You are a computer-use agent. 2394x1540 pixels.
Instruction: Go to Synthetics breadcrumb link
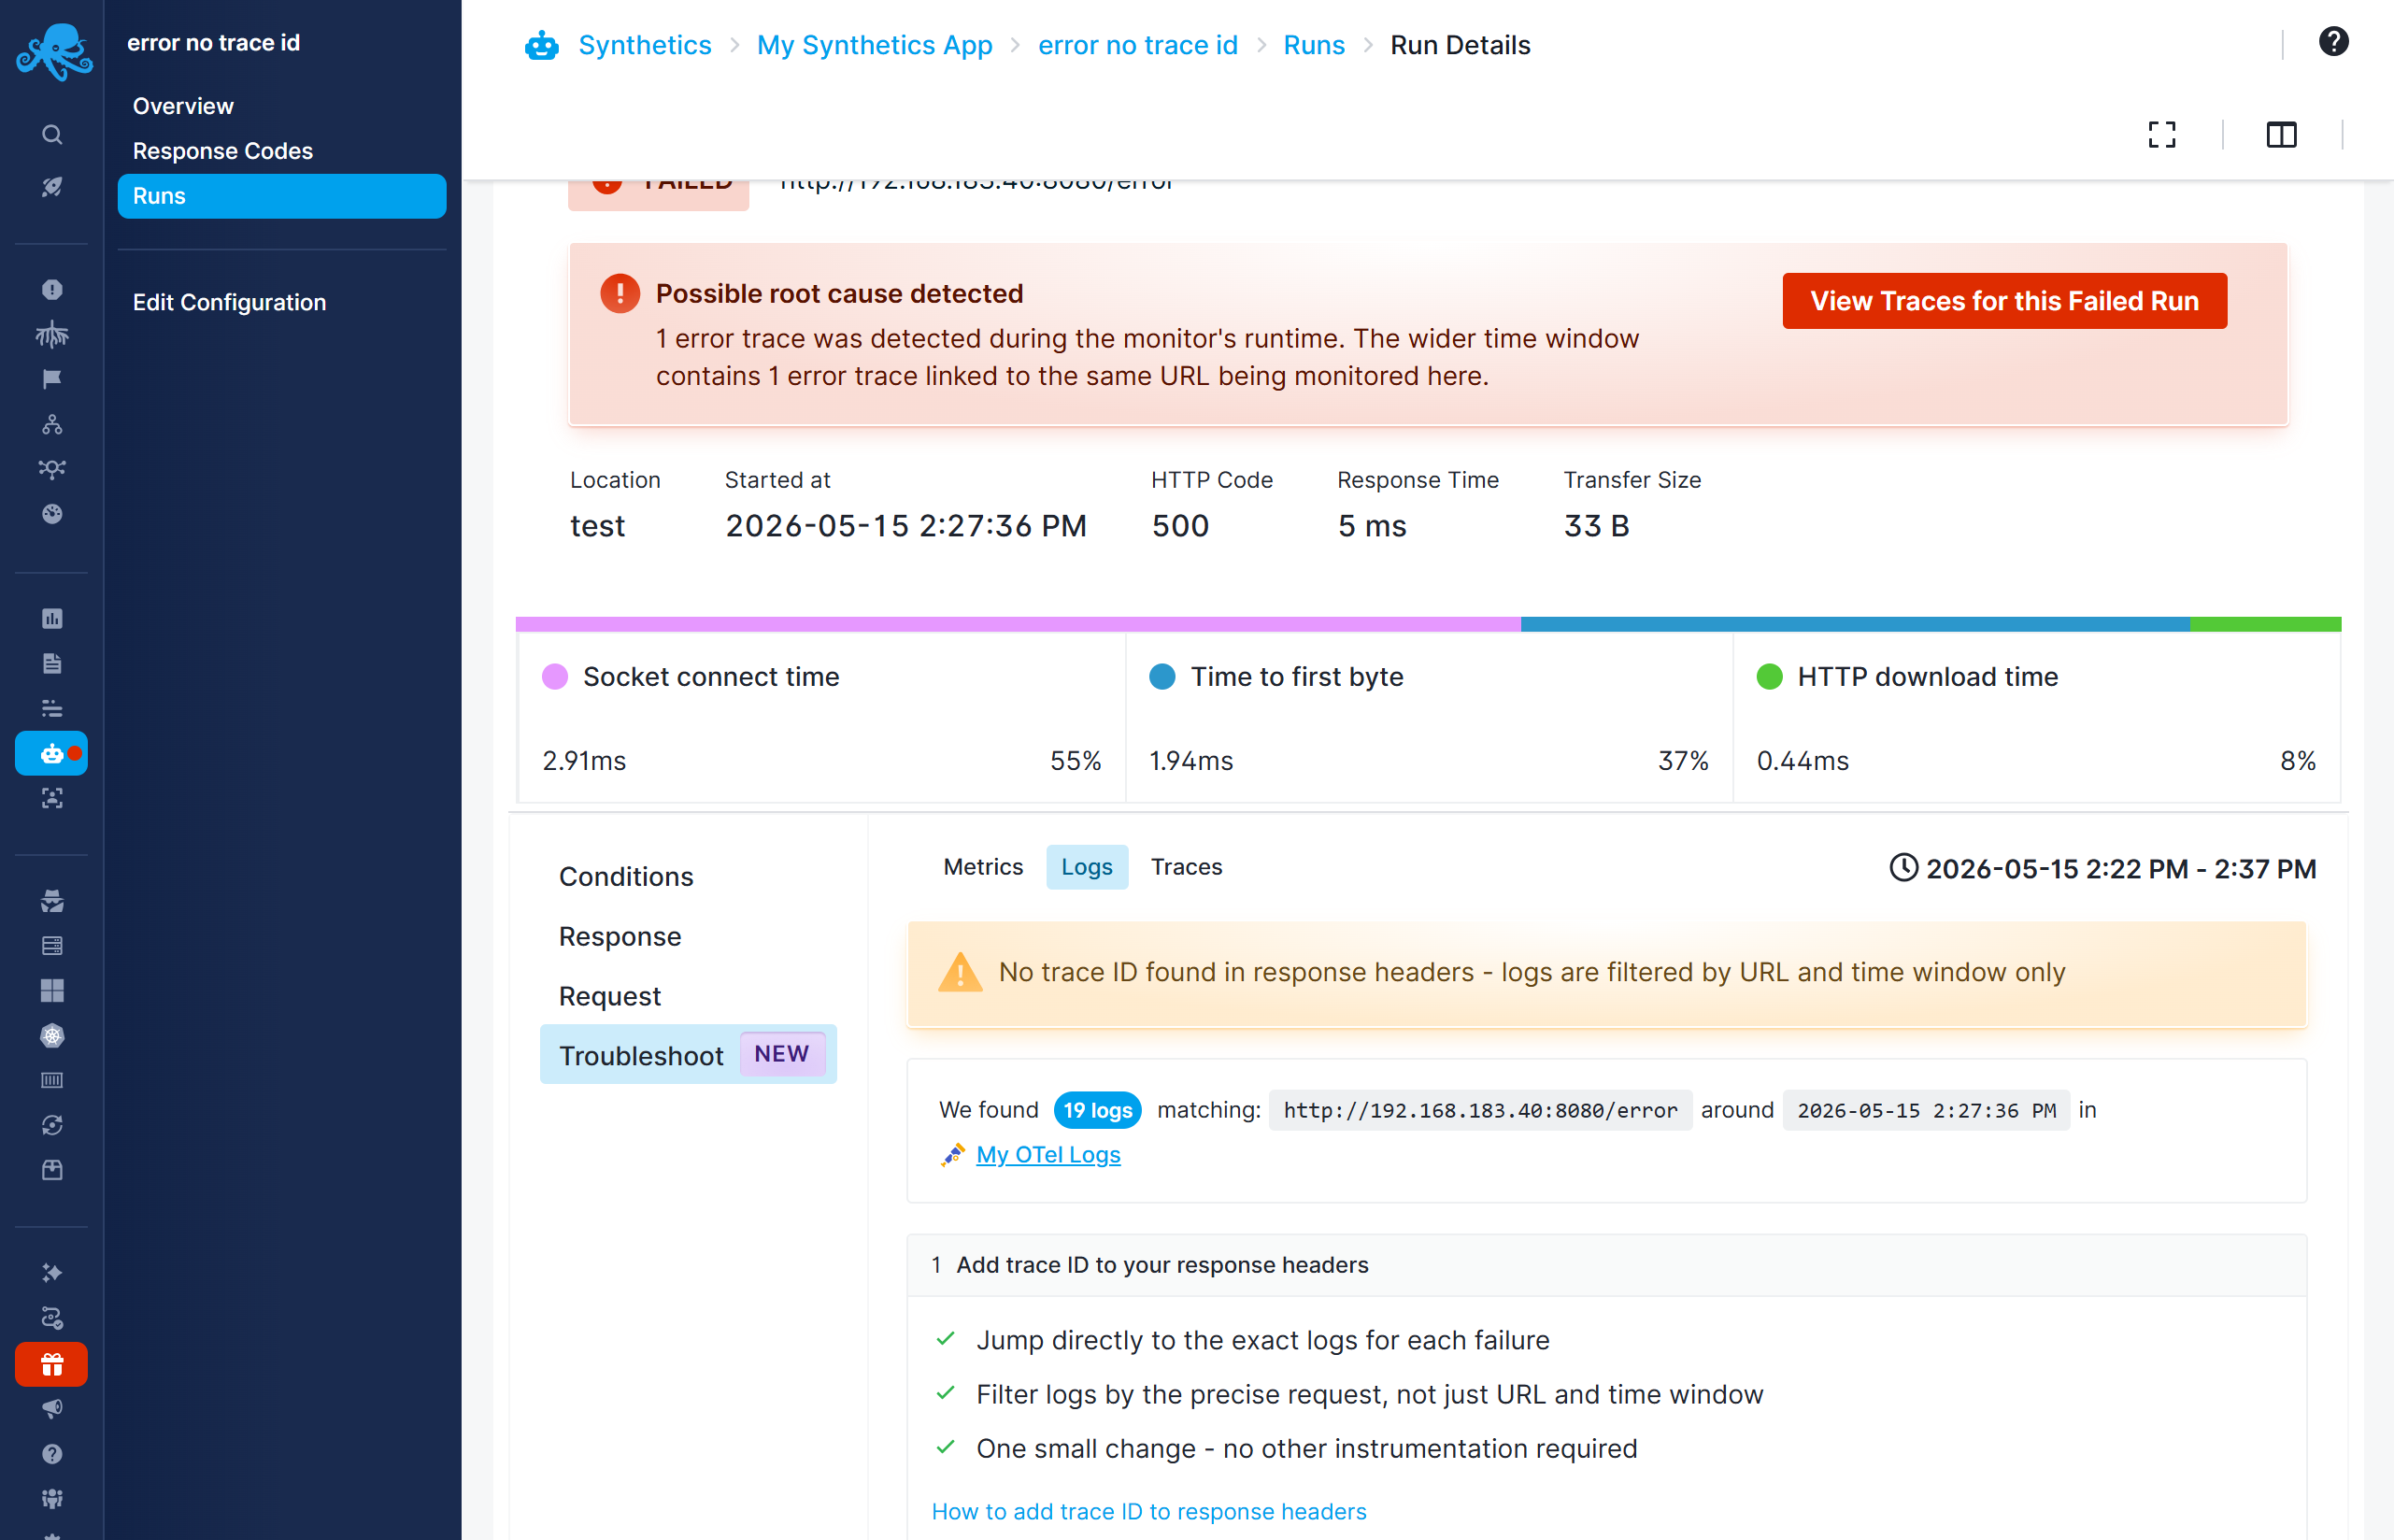(645, 46)
